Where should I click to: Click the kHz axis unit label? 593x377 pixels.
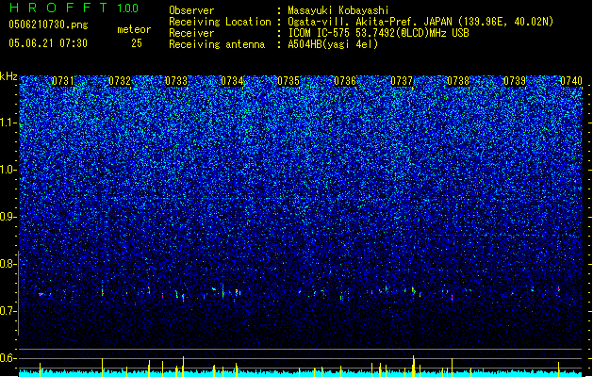point(8,76)
